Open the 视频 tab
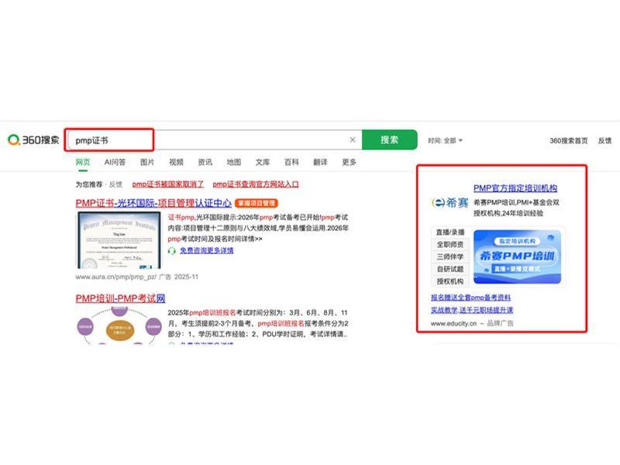The width and height of the screenshot is (620, 465). [x=176, y=162]
